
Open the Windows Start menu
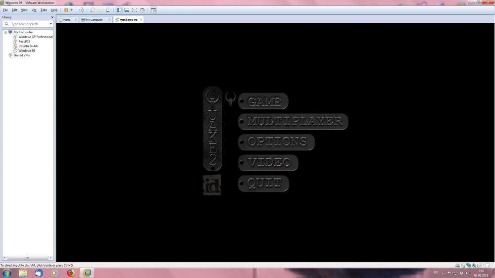(7, 273)
